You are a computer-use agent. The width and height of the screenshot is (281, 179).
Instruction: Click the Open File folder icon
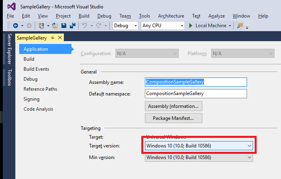(55, 26)
